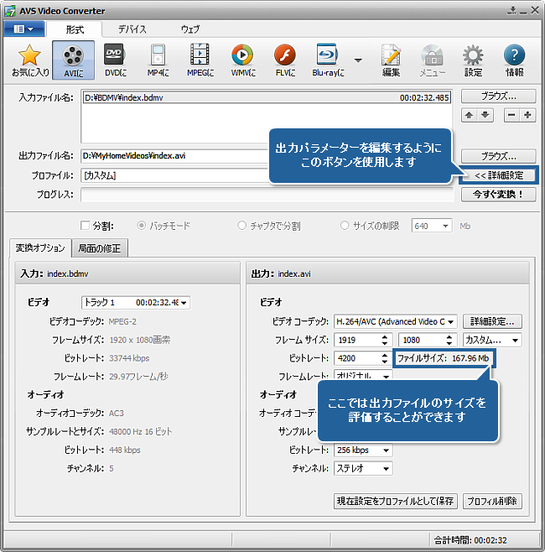545x552 pixels.
Task: Click the ビットレート 4200 spinner arrows
Action: coord(384,358)
